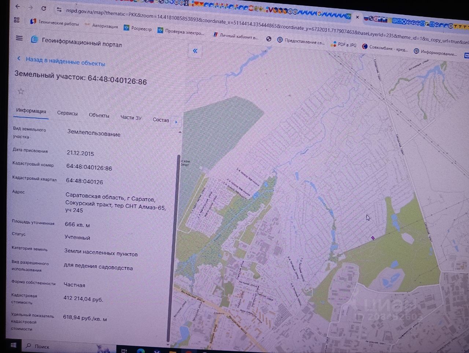Collapse the info side panel
469x353 pixels.
[195, 51]
